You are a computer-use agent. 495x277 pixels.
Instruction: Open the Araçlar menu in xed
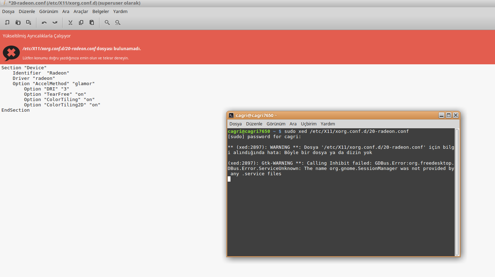[81, 11]
